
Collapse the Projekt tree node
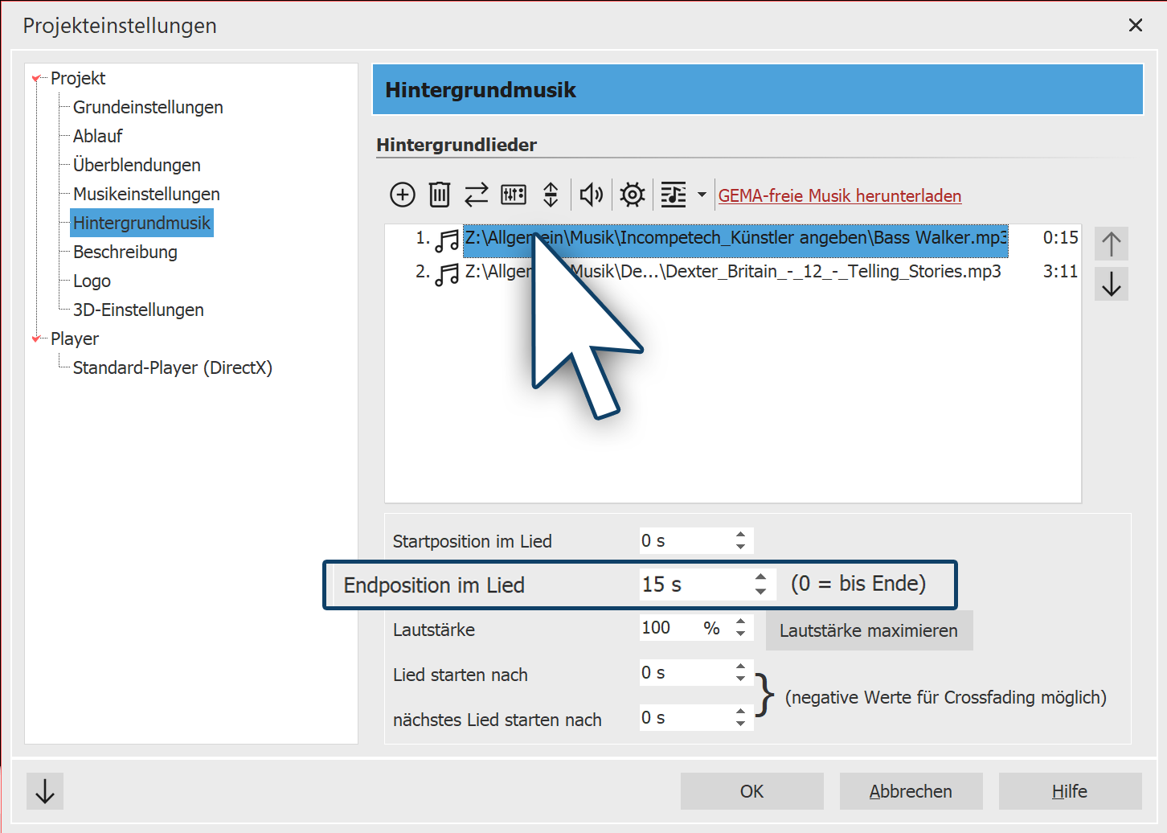pyautogui.click(x=36, y=79)
